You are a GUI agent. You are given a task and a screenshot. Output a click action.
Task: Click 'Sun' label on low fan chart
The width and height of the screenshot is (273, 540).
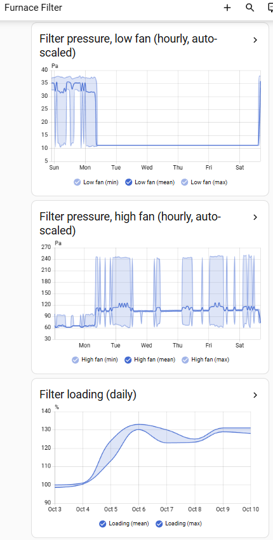(x=54, y=168)
